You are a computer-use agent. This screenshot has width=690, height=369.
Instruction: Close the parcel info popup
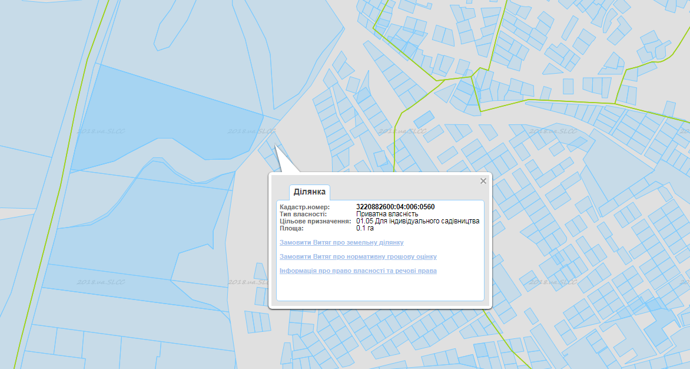point(483,181)
